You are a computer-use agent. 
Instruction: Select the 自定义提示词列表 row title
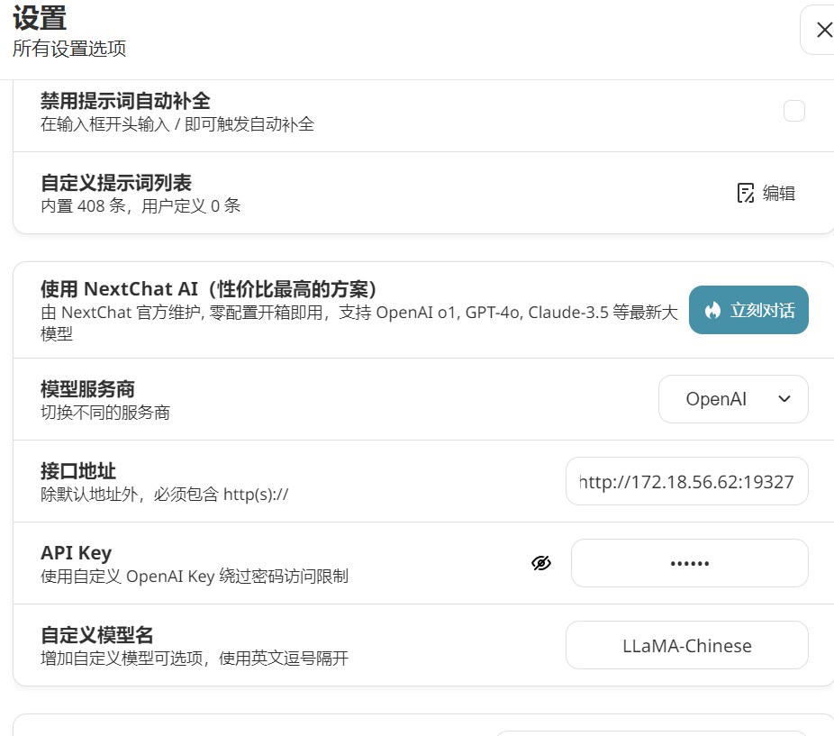coord(116,183)
